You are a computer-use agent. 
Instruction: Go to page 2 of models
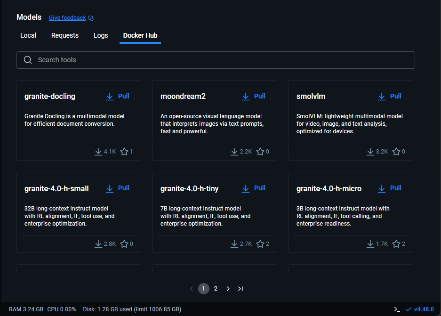(x=216, y=289)
